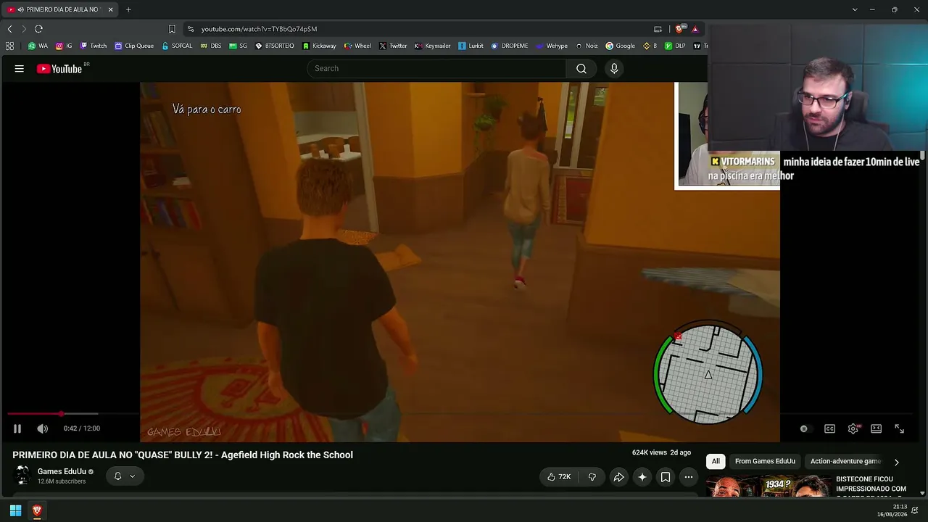The width and height of the screenshot is (928, 522).
Task: Start a voice search with the microphone
Action: (614, 68)
